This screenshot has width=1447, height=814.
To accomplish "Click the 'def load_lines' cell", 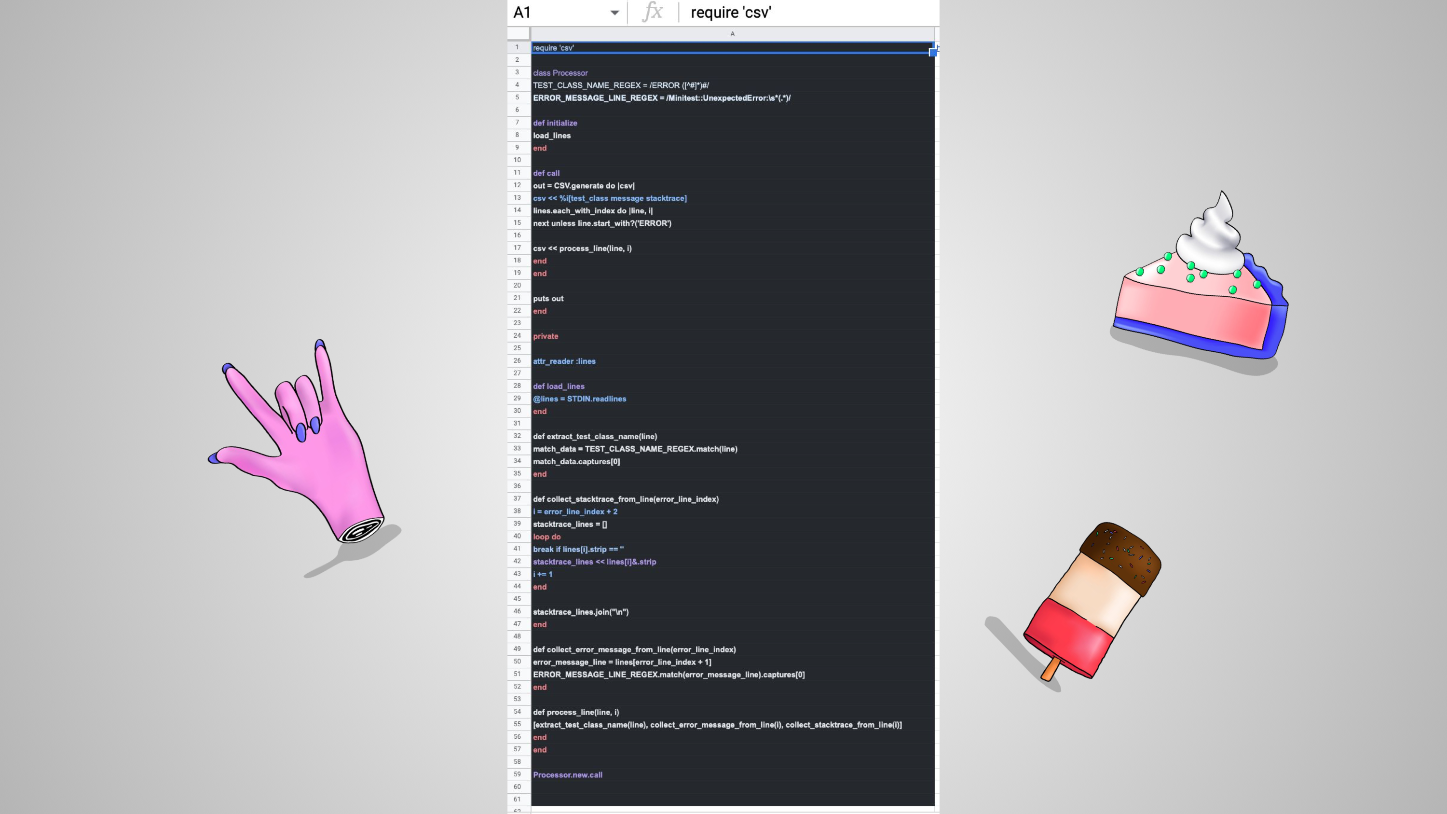I will pyautogui.click(x=733, y=386).
